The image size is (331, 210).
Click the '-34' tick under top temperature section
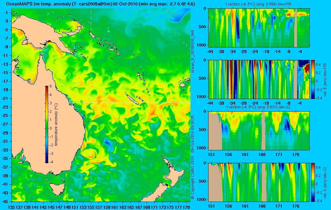pos(232,52)
